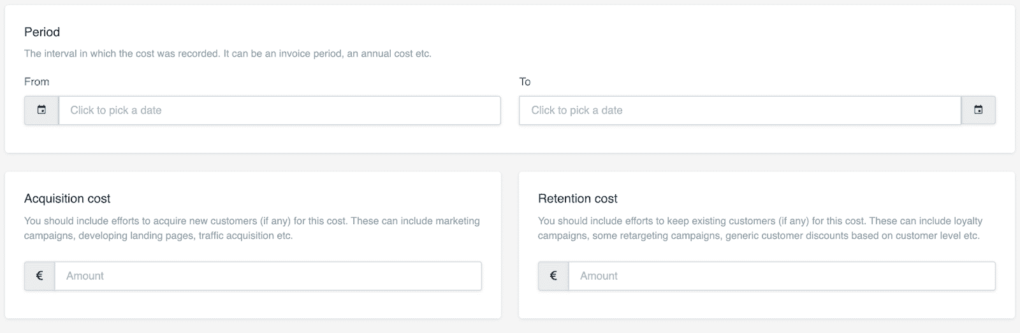This screenshot has height=333, width=1020.
Task: Click the calendar icon beside the To field
Action: [978, 110]
